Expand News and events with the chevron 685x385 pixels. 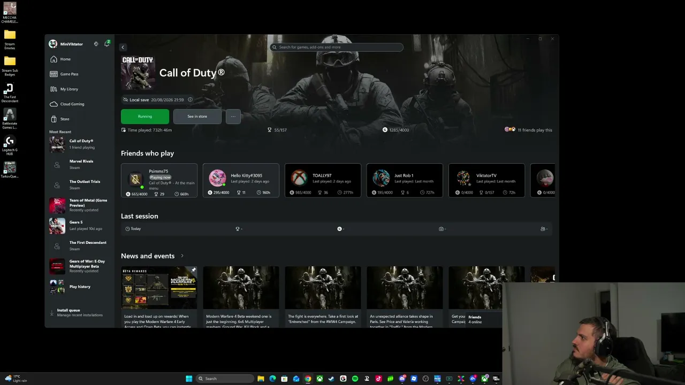tap(182, 256)
